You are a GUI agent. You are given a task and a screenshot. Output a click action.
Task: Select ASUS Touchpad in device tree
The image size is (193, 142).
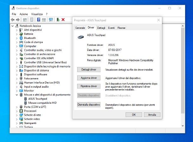[38, 99]
